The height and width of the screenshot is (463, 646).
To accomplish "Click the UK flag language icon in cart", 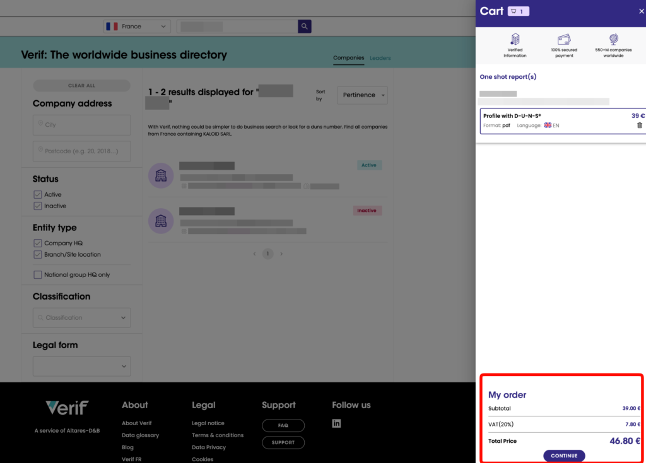I will [x=548, y=126].
